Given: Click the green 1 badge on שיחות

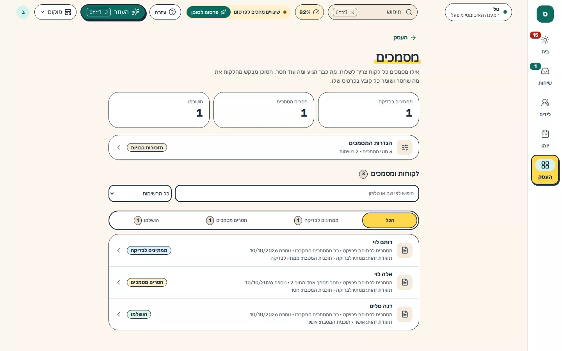Looking at the screenshot, I should click(x=535, y=66).
